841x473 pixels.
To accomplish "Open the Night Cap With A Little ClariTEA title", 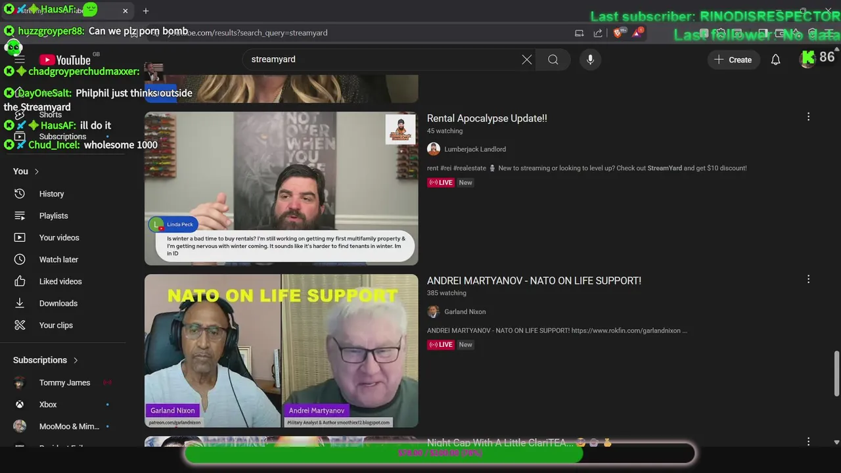I will coord(500,443).
